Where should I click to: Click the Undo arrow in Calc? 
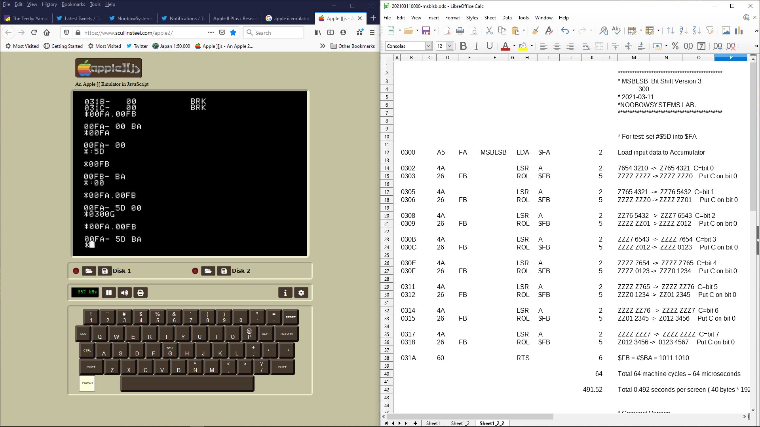565,31
